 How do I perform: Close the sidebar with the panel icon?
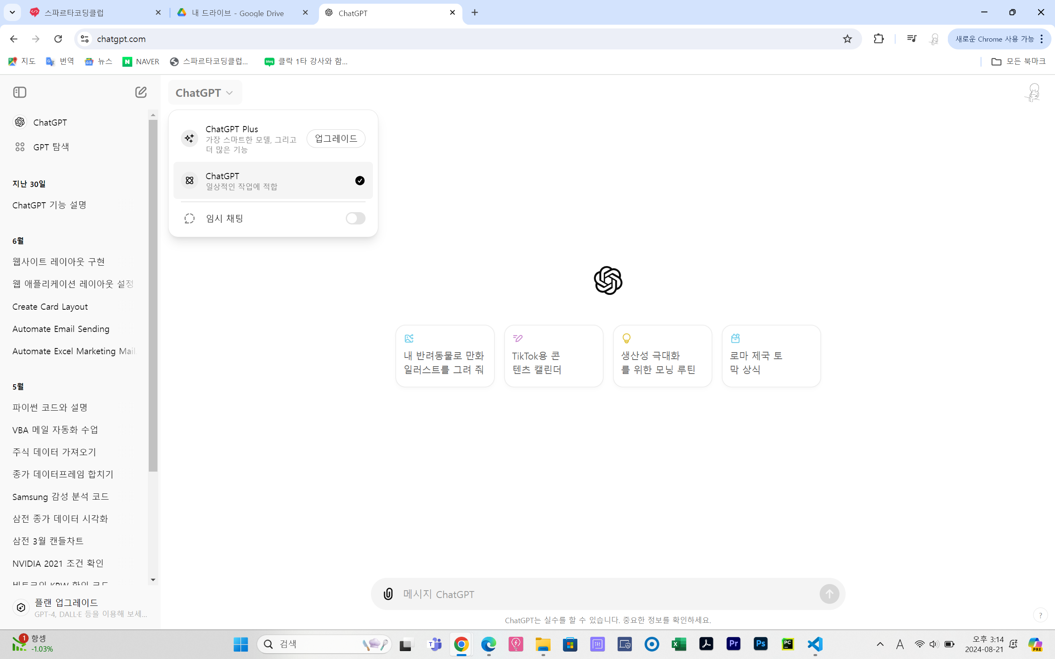click(20, 92)
